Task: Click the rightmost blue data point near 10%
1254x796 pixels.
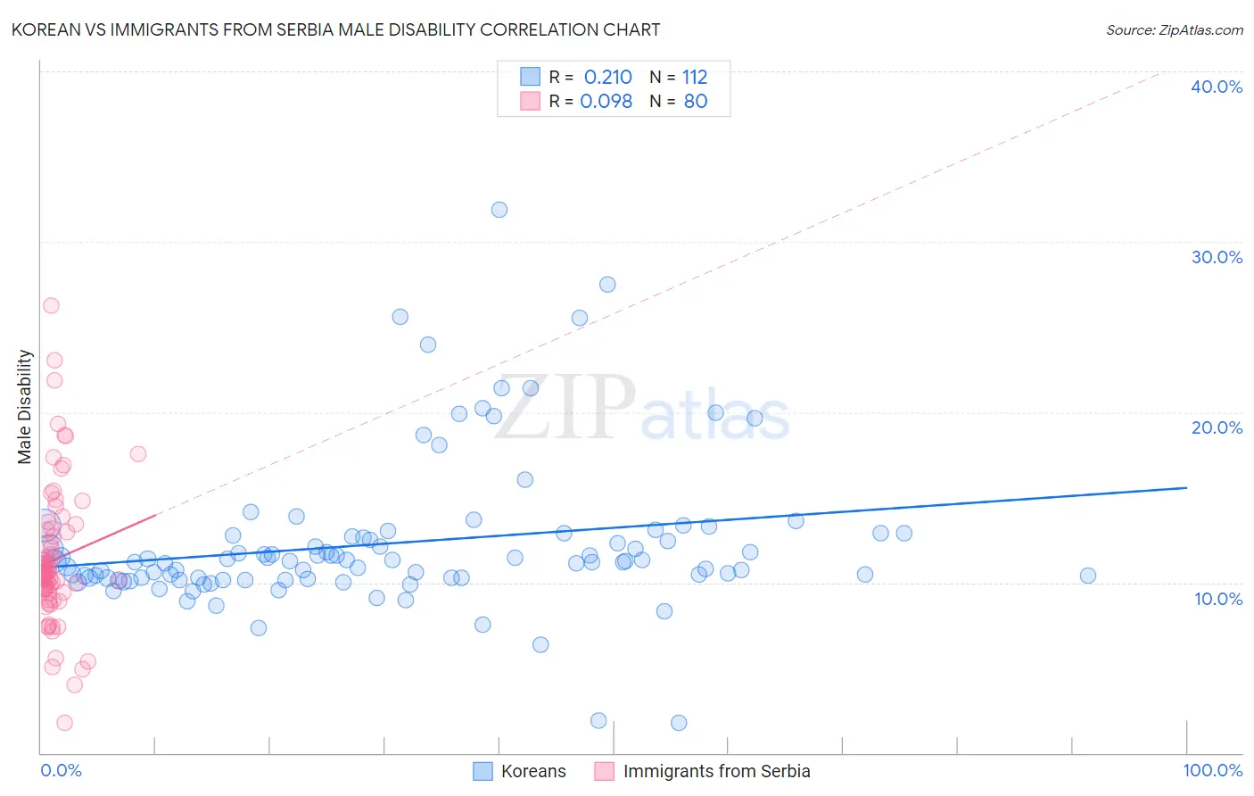Action: pyautogui.click(x=1088, y=576)
